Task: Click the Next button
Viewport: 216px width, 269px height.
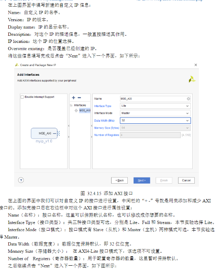Action: click(x=142, y=180)
